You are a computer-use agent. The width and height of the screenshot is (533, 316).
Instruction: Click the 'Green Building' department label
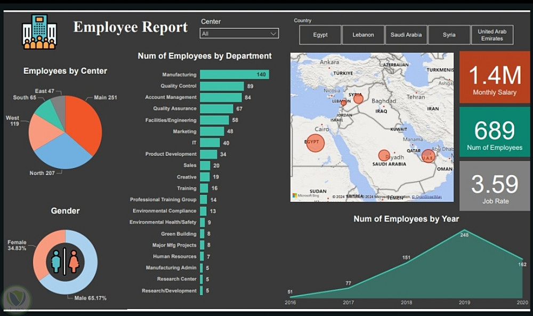(179, 234)
